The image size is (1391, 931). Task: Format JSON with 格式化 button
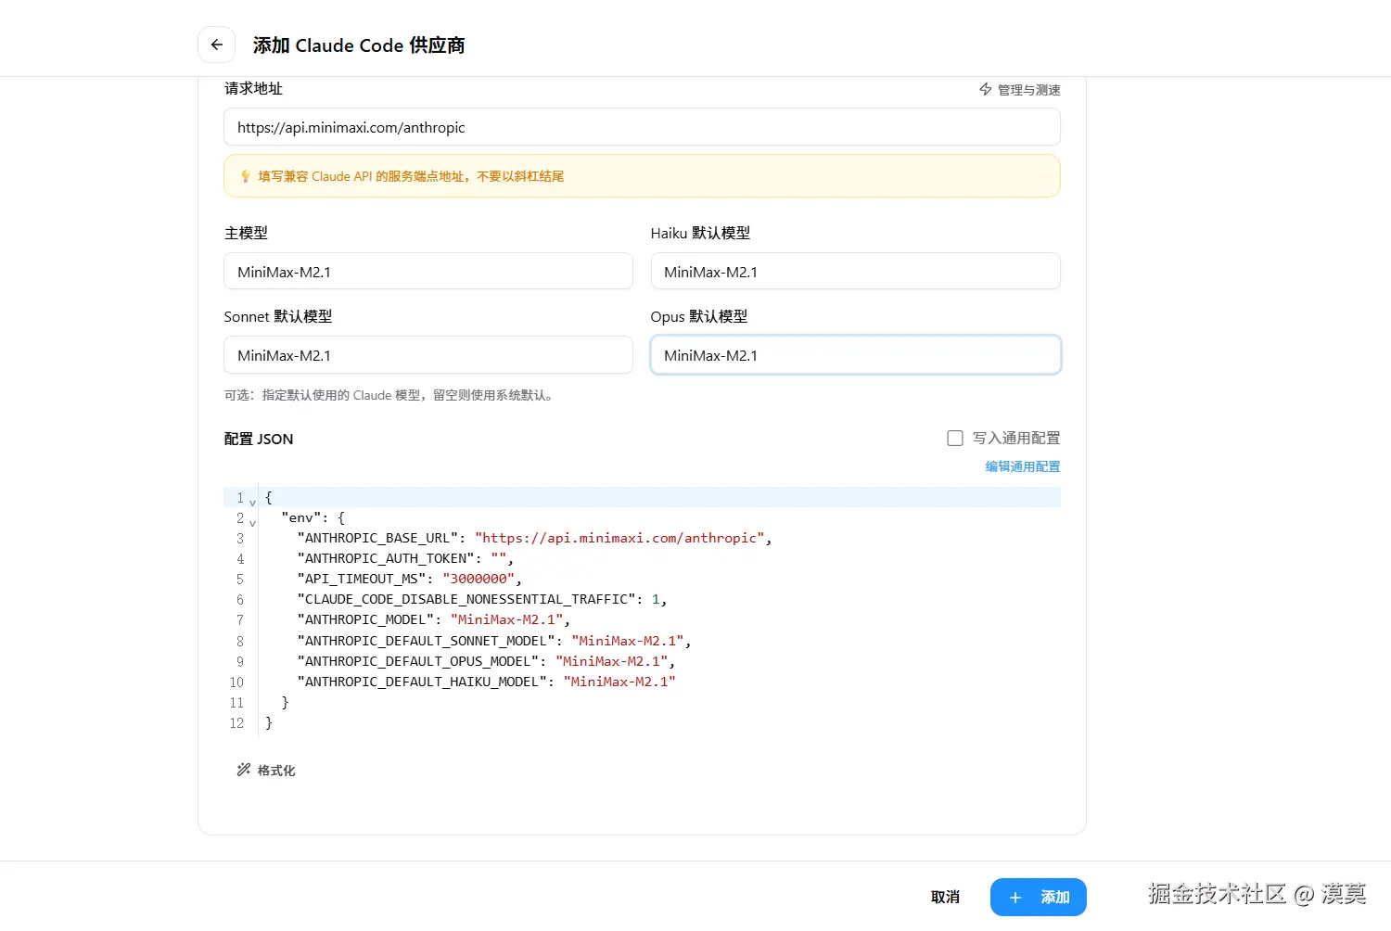point(266,770)
